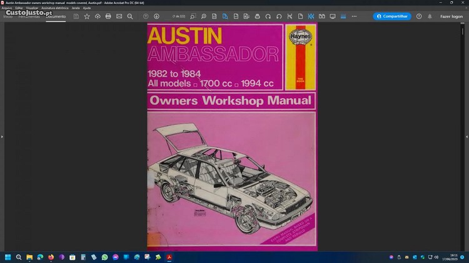Expand the right tools pane arrow
The height and width of the screenshot is (263, 469).
[466, 136]
